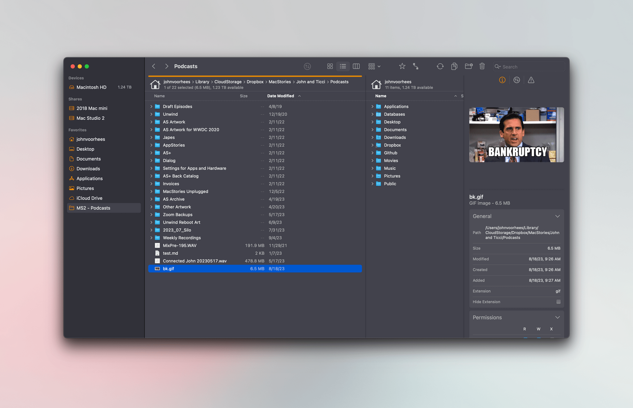
Task: Click in the Search field
Action: point(529,66)
